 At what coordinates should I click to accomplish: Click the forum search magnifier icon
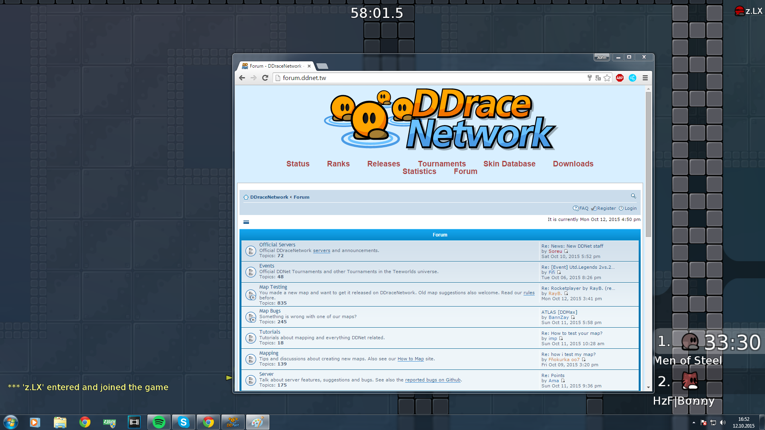pos(633,196)
